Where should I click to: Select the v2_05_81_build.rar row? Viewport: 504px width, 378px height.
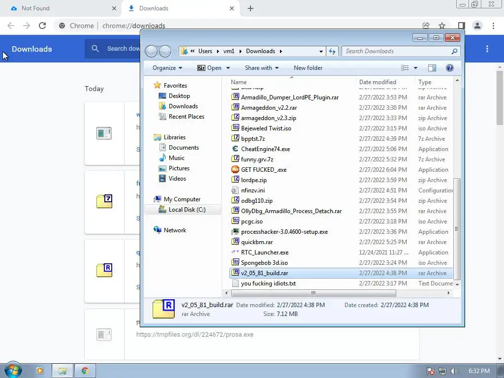tap(341, 273)
